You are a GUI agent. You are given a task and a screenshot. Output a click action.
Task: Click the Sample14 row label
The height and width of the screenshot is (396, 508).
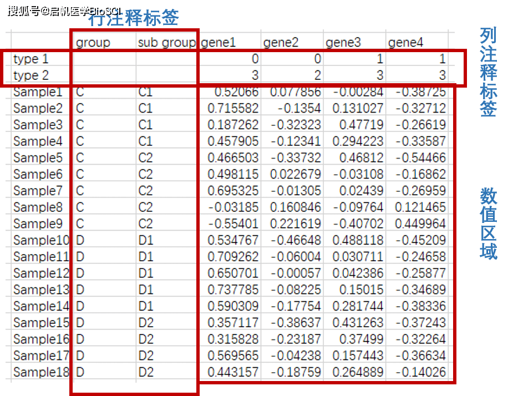(41, 306)
